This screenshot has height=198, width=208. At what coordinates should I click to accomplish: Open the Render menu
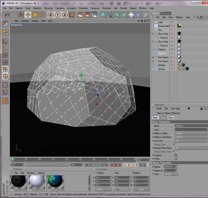123,8
